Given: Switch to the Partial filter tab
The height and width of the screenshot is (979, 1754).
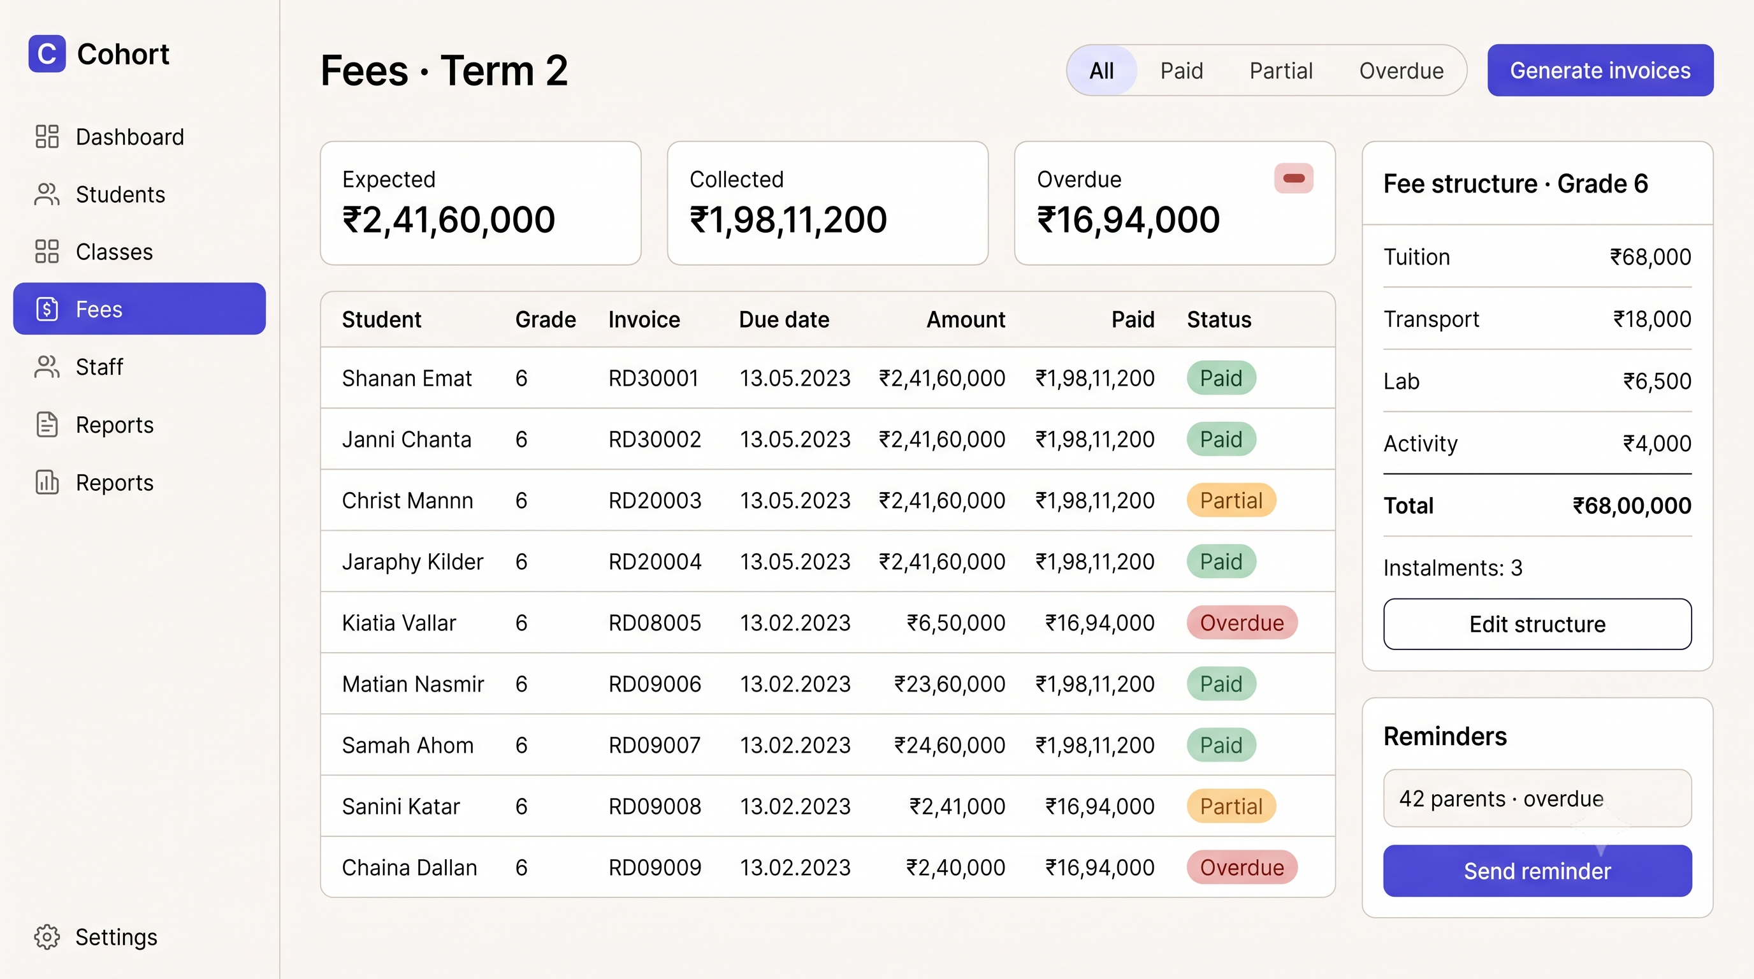Looking at the screenshot, I should (1281, 70).
